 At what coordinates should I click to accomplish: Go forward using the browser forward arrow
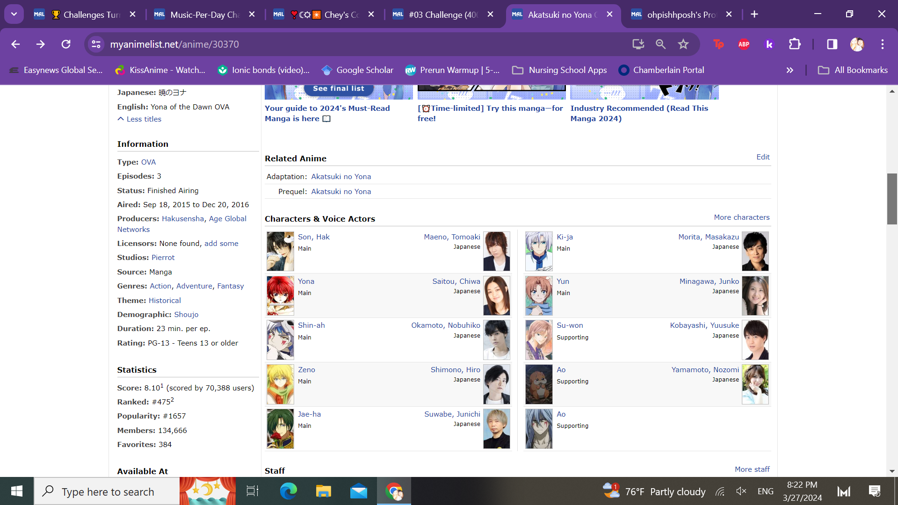41,44
